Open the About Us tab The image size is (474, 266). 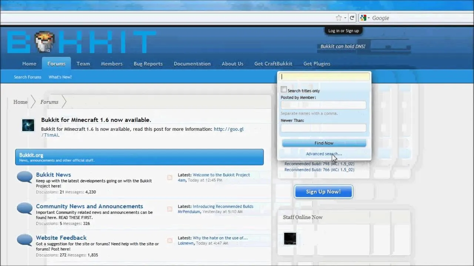232,64
